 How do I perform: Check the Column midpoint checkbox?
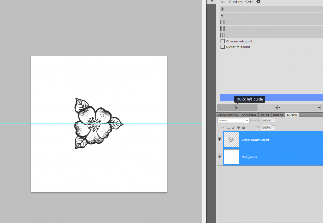point(222,41)
